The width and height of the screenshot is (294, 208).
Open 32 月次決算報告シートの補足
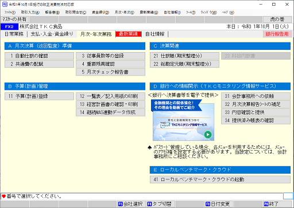pyautogui.click(x=256, y=104)
